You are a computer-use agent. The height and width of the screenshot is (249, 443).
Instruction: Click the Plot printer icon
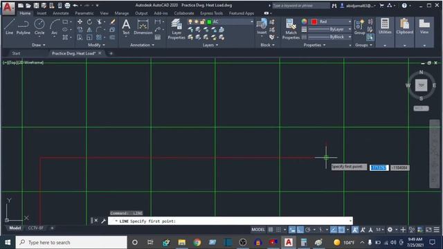click(67, 6)
